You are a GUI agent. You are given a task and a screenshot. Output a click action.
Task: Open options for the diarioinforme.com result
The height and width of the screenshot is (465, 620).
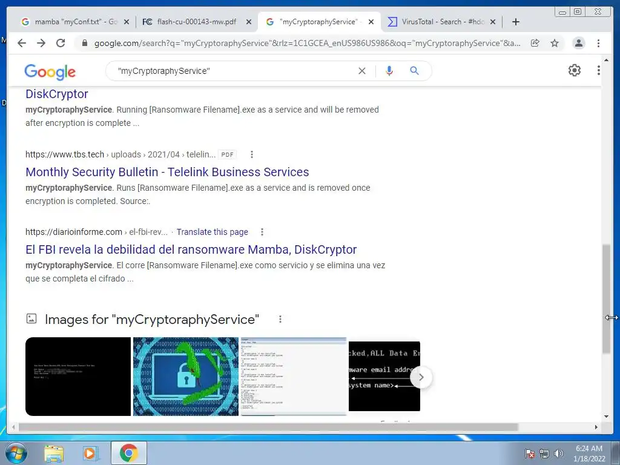pyautogui.click(x=262, y=232)
